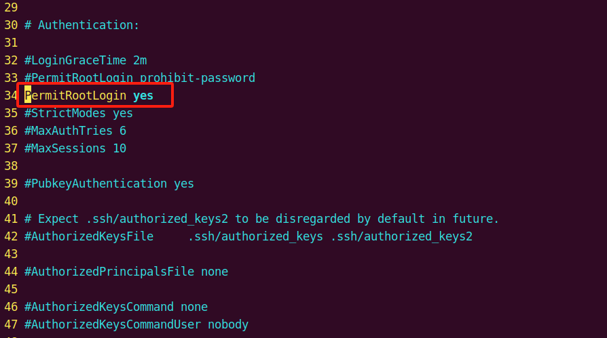This screenshot has width=607, height=338.
Task: Place cursor on #PubkeyAuthentication yes line
Action: pos(109,184)
